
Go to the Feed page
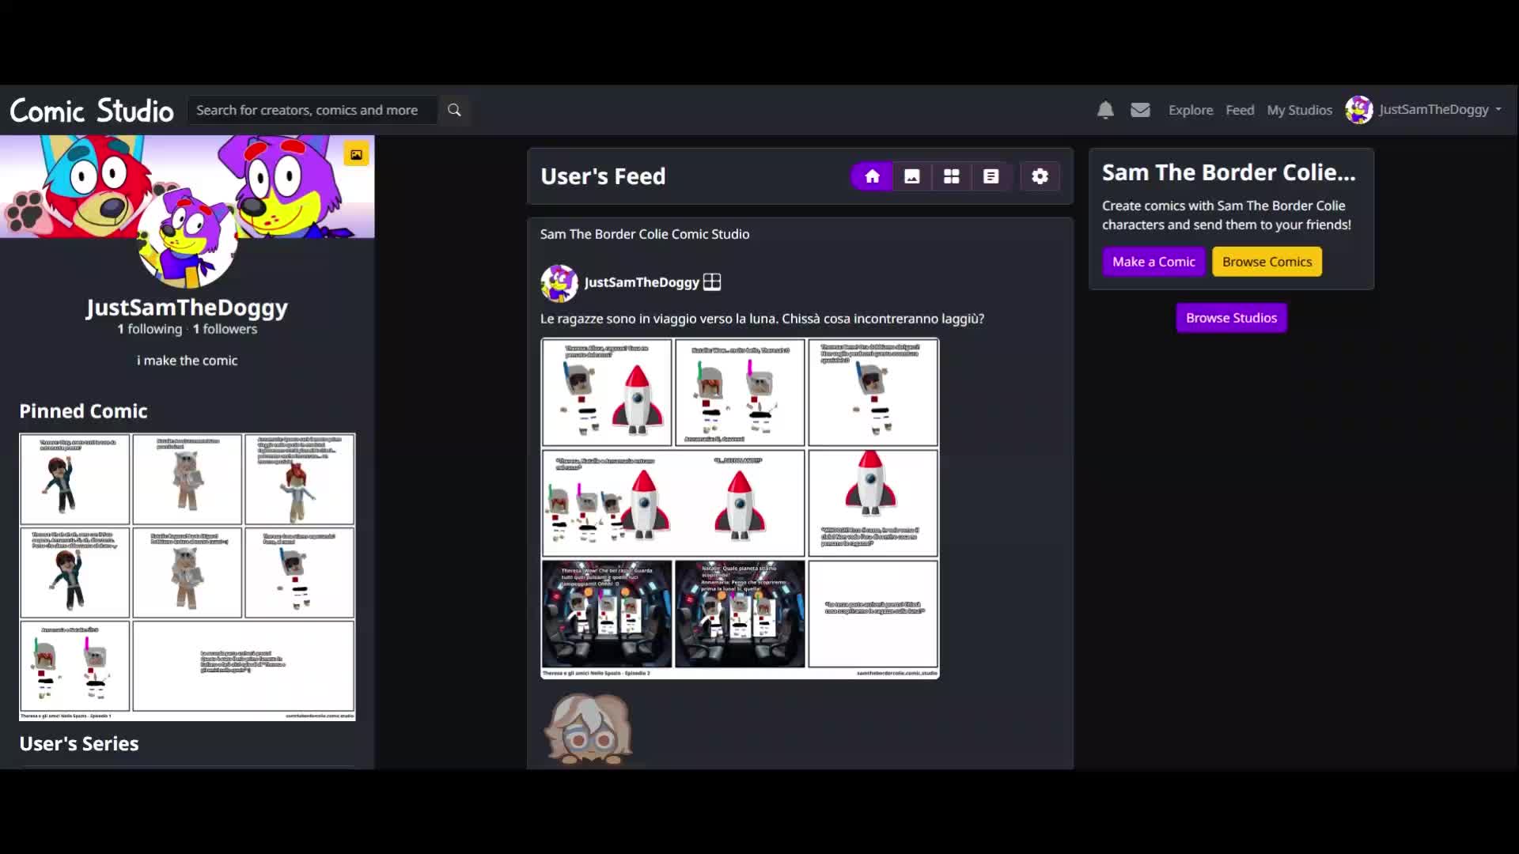coord(1239,110)
